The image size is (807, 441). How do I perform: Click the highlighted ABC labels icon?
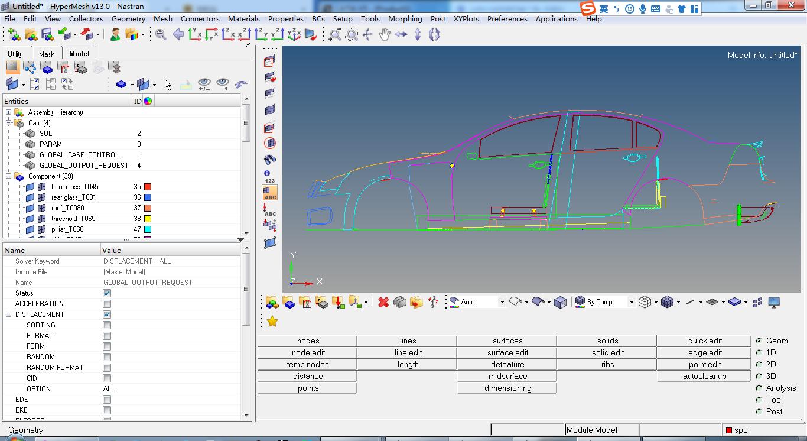pos(270,193)
